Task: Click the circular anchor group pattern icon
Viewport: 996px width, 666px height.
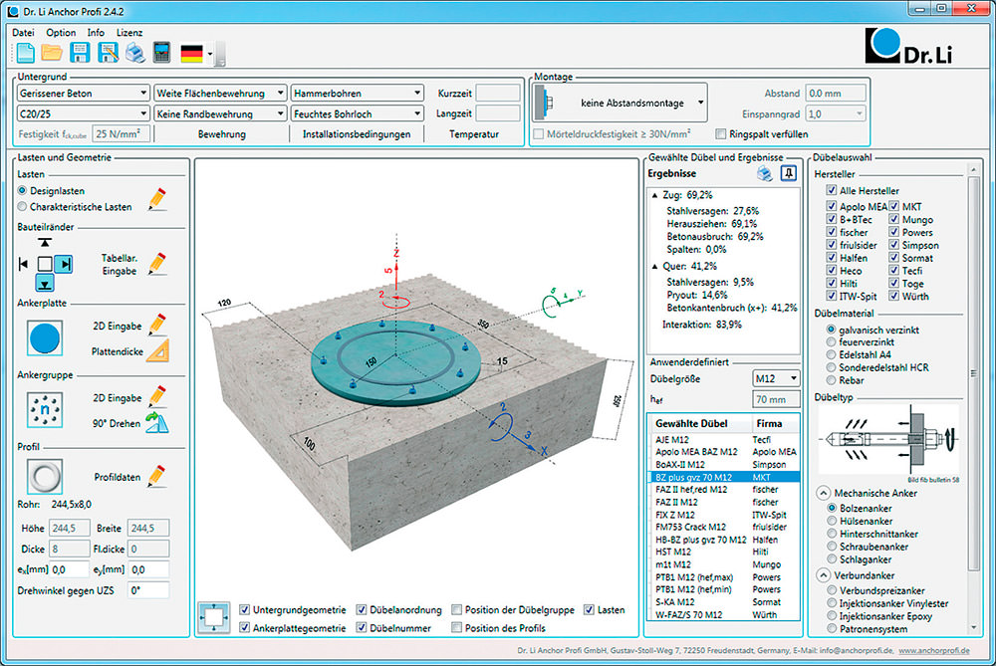Action: click(x=45, y=409)
